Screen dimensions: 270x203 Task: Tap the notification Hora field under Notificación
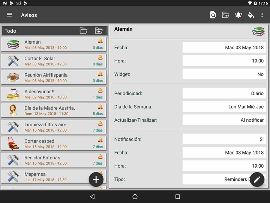click(x=224, y=166)
